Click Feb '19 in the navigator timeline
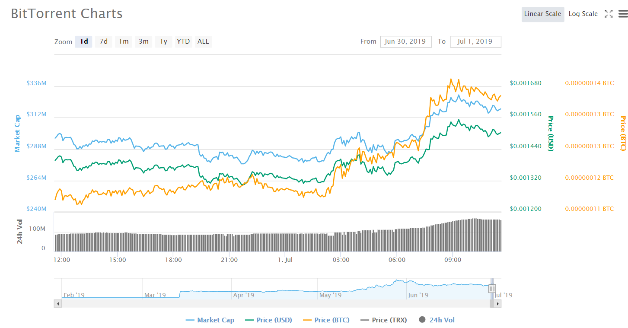 point(74,296)
